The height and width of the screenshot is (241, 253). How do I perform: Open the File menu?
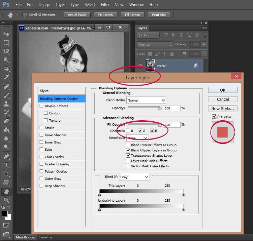(x=18, y=5)
